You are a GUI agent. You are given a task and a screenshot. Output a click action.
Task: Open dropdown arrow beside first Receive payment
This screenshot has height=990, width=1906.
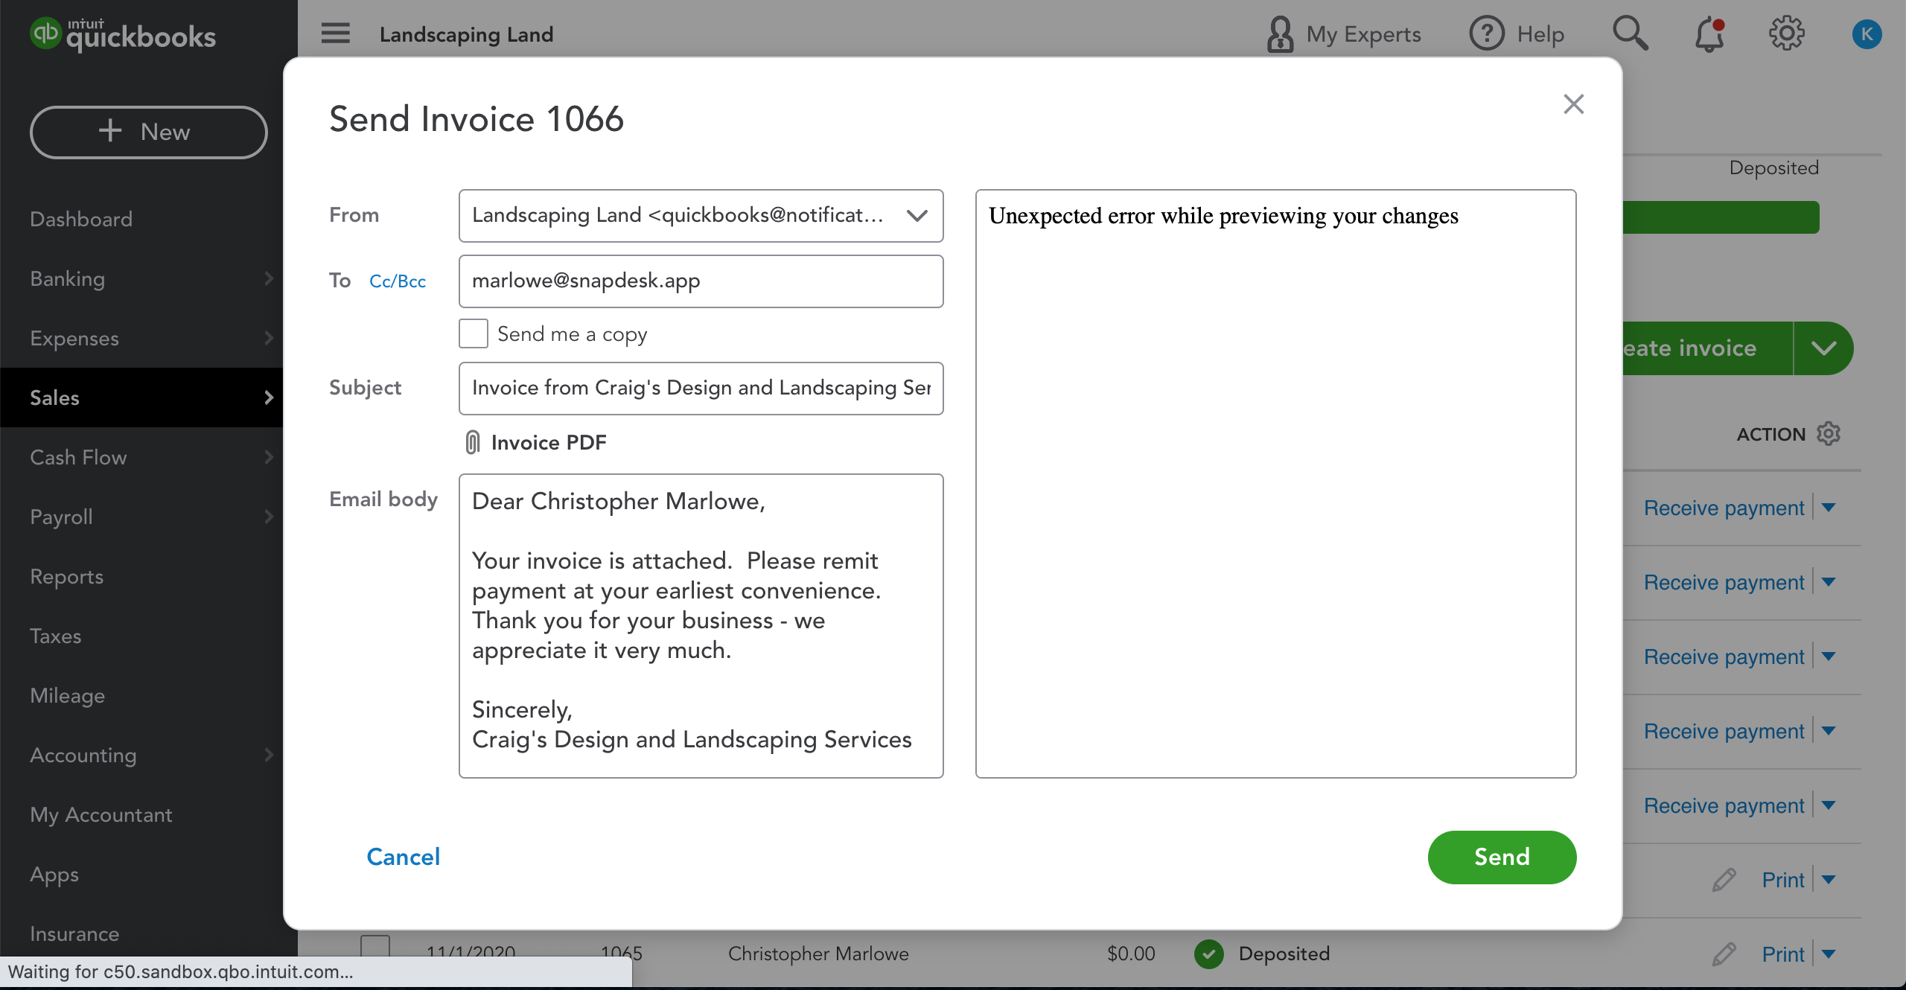pos(1829,508)
